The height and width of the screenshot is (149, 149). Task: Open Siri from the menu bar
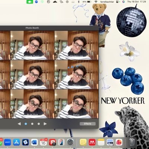pyautogui.click(x=123, y=2)
